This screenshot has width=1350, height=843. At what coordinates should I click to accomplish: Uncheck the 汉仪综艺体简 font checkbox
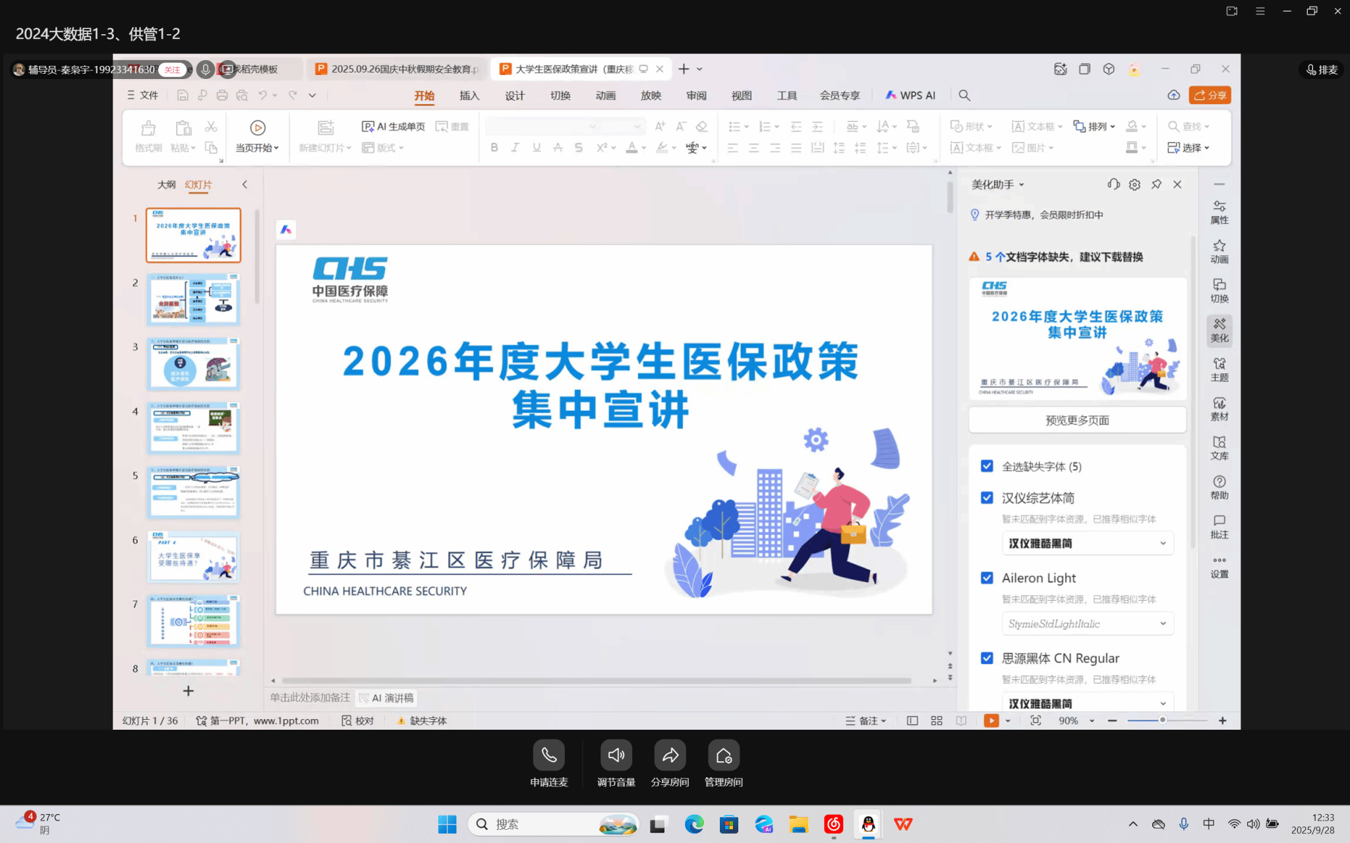pyautogui.click(x=987, y=498)
